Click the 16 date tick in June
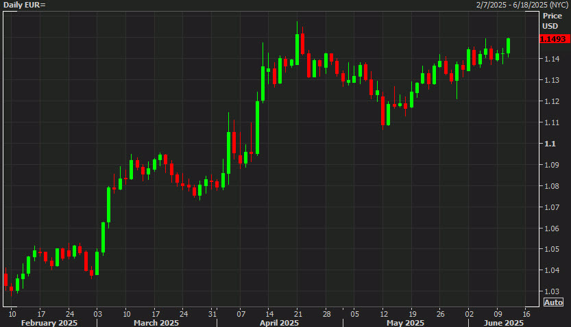 pyautogui.click(x=526, y=314)
